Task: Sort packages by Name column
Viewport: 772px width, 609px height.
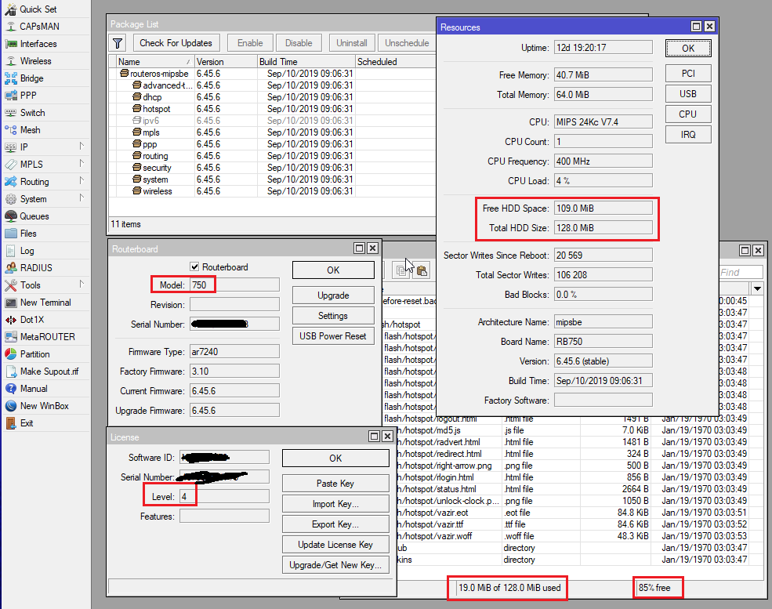Action: [x=154, y=62]
